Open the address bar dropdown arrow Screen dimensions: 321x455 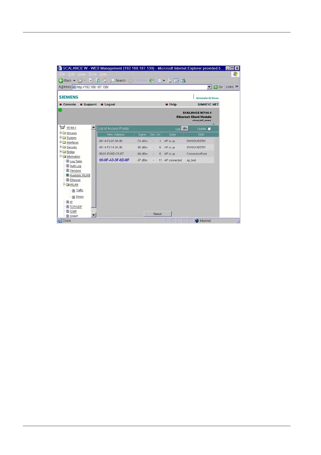[210, 87]
